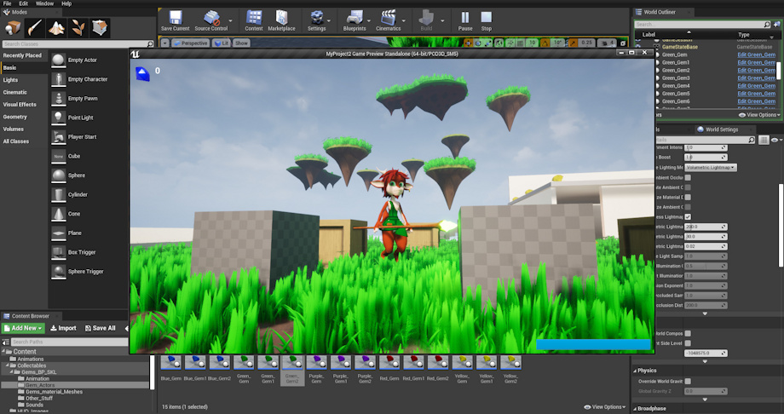The height and width of the screenshot is (414, 784).
Task: Stop the game preview
Action: pyautogui.click(x=486, y=18)
